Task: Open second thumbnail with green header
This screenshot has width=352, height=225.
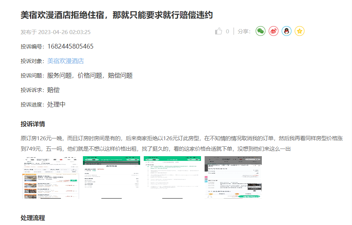Action: [x=111, y=177]
